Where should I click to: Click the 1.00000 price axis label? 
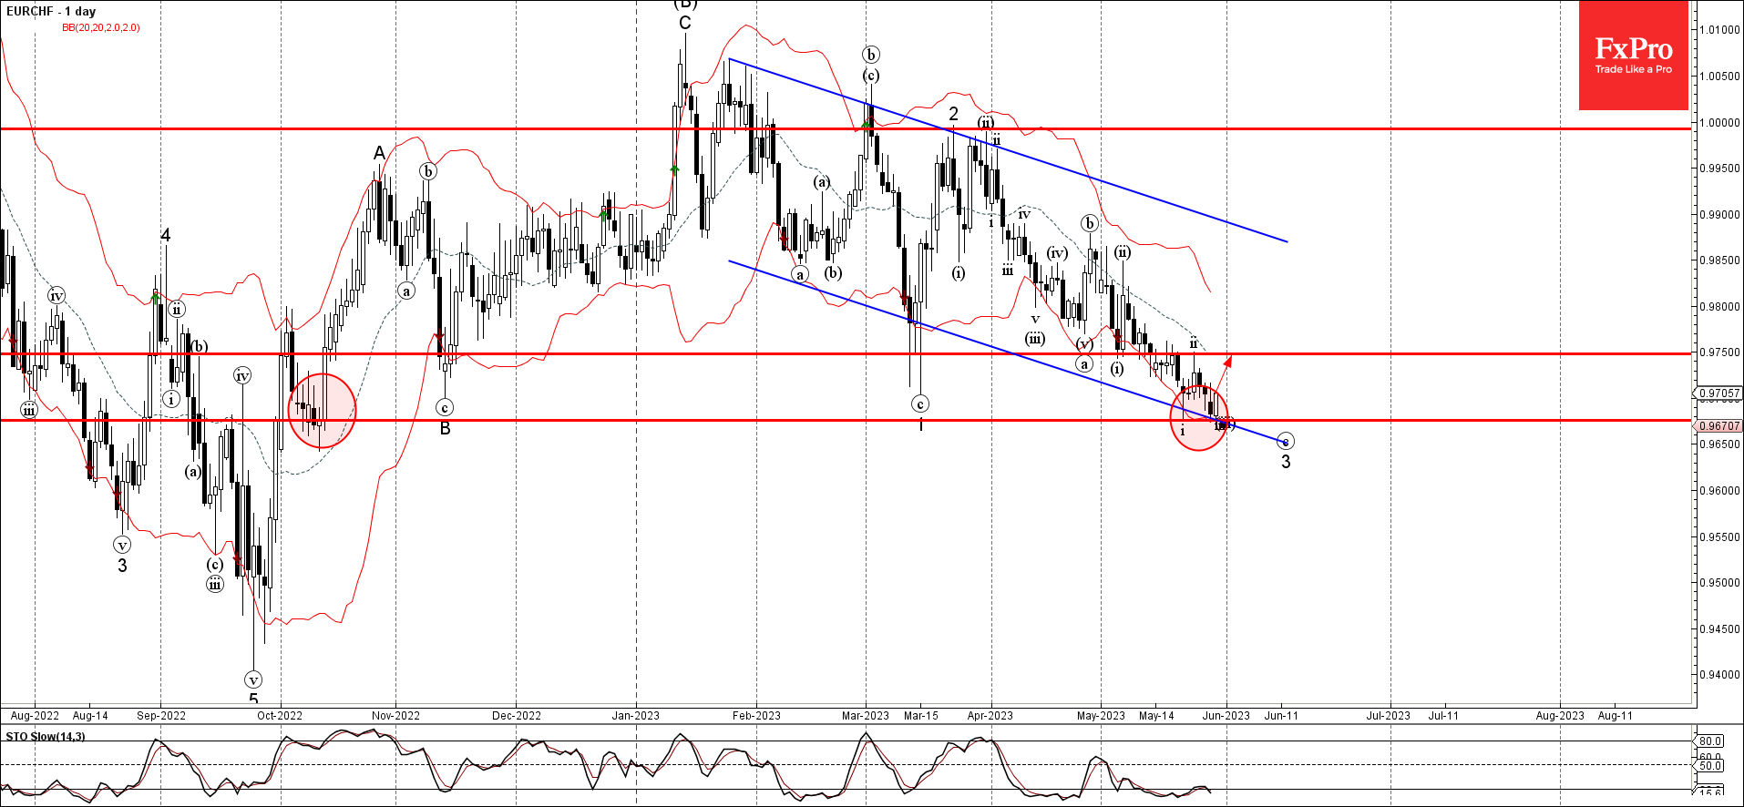tap(1719, 122)
